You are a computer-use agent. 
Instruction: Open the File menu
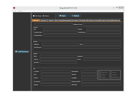click(x=15, y=11)
